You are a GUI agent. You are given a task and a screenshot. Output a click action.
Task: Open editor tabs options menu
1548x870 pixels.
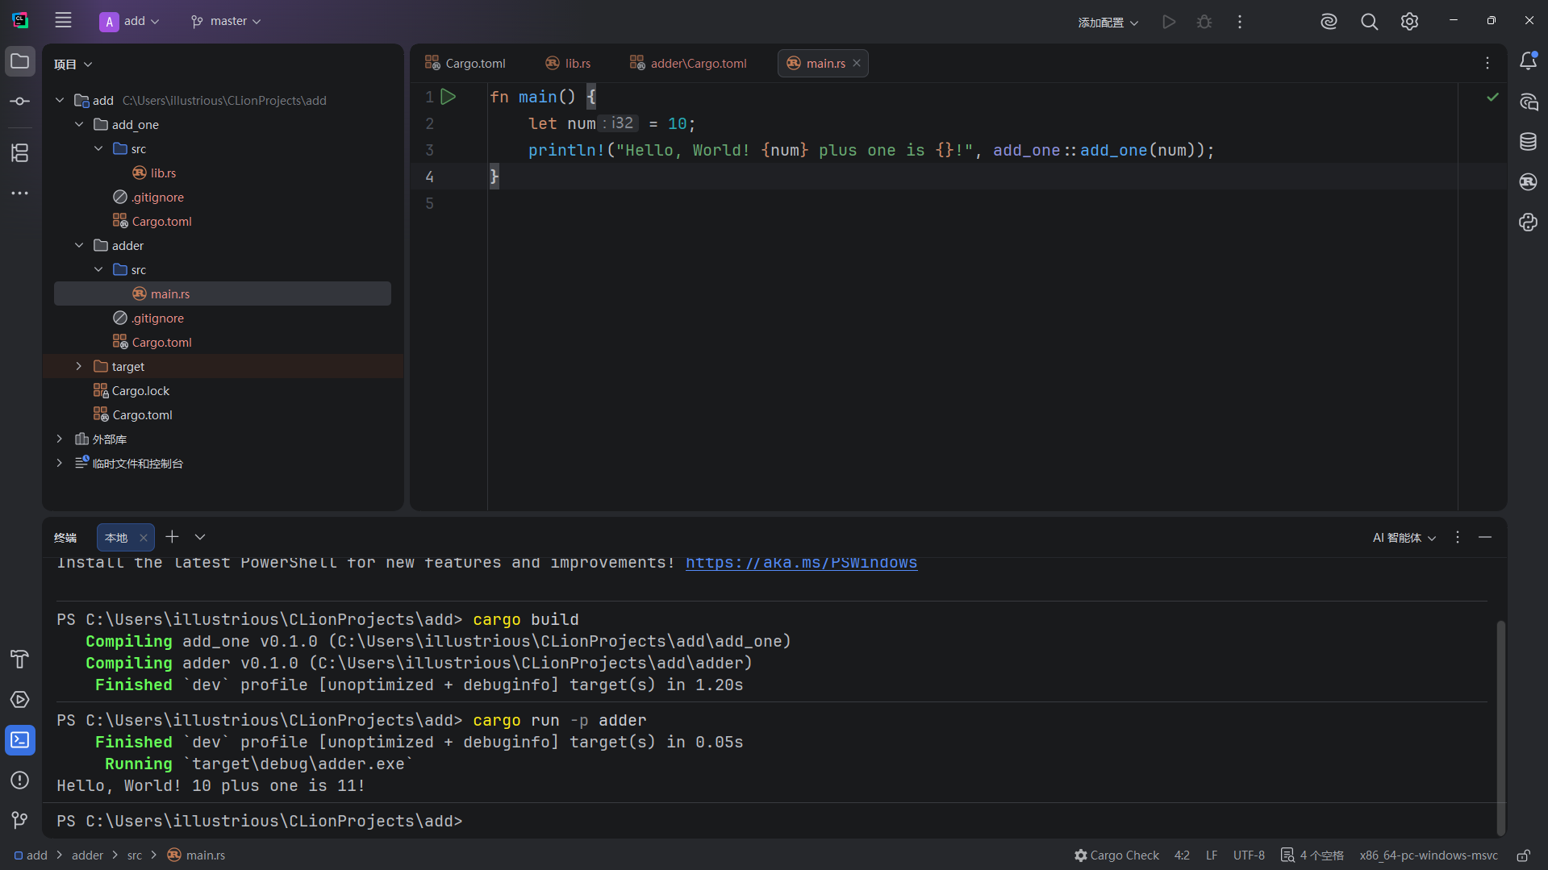click(x=1487, y=63)
